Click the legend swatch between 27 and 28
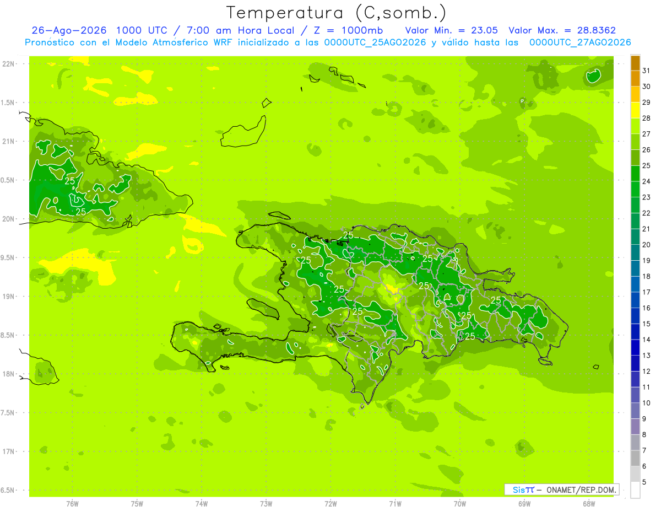The height and width of the screenshot is (511, 661). tap(635, 126)
